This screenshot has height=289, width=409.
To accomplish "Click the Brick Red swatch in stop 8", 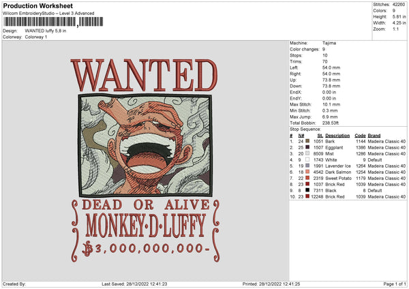I will pos(307,184).
